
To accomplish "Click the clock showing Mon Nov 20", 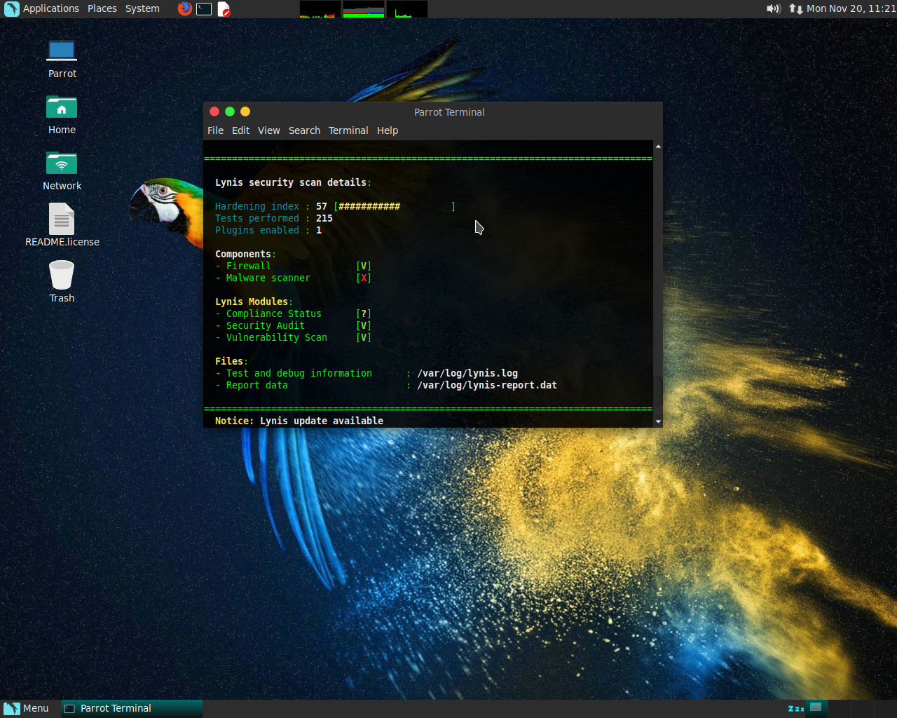I will [x=851, y=8].
